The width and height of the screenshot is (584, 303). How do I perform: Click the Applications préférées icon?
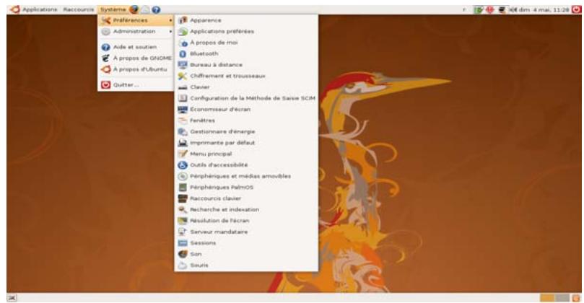[183, 31]
